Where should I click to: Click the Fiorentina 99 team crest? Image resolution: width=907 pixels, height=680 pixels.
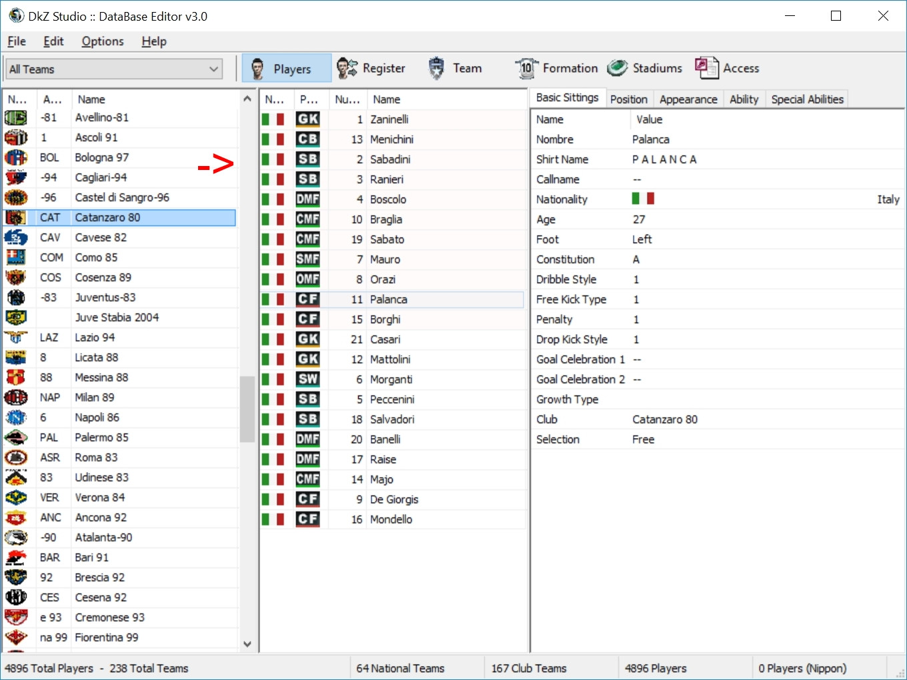coord(16,638)
